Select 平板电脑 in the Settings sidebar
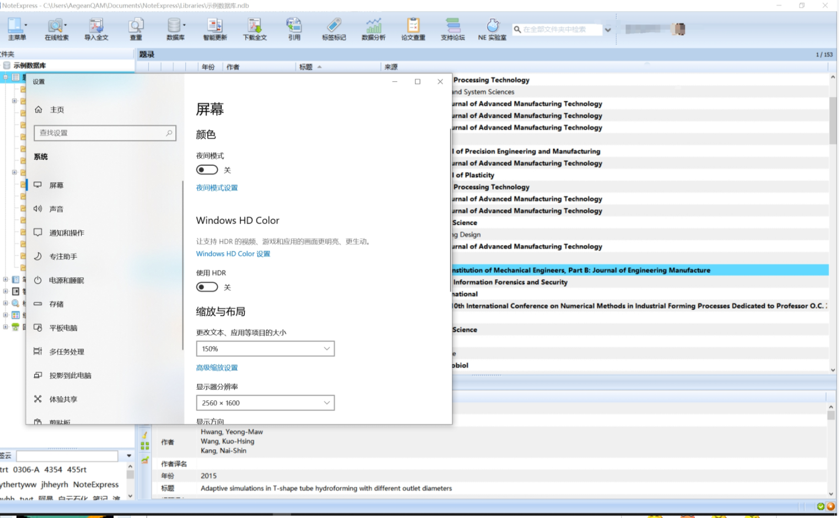 pos(104,328)
